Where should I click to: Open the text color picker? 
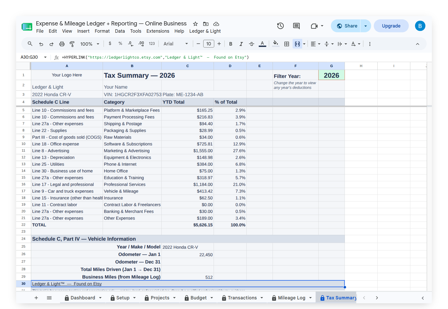[262, 44]
